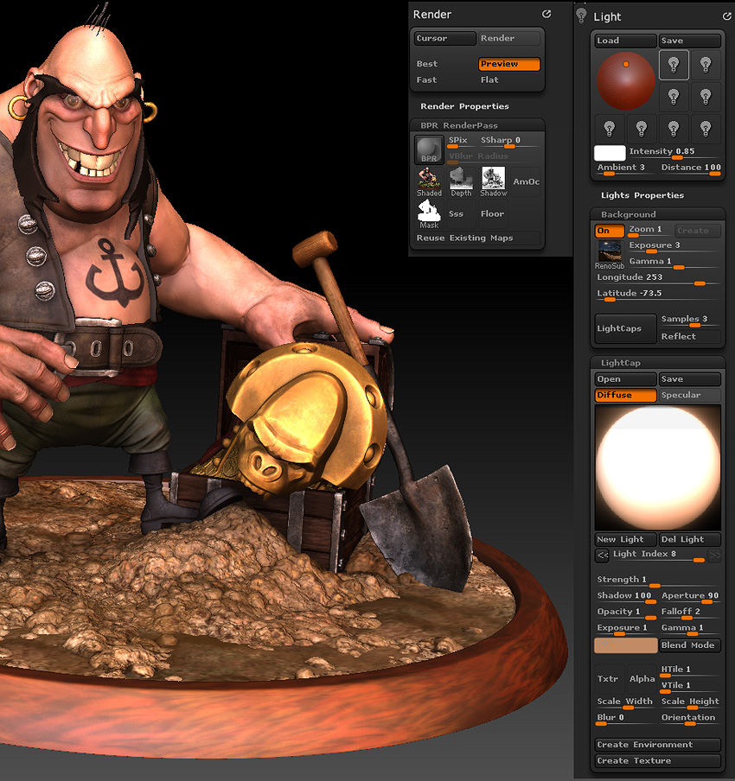
Task: Click Reuse Existing Maps button
Action: [477, 238]
